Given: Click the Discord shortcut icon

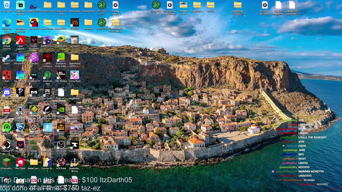Looking at the screenshot, I should pos(7,92).
